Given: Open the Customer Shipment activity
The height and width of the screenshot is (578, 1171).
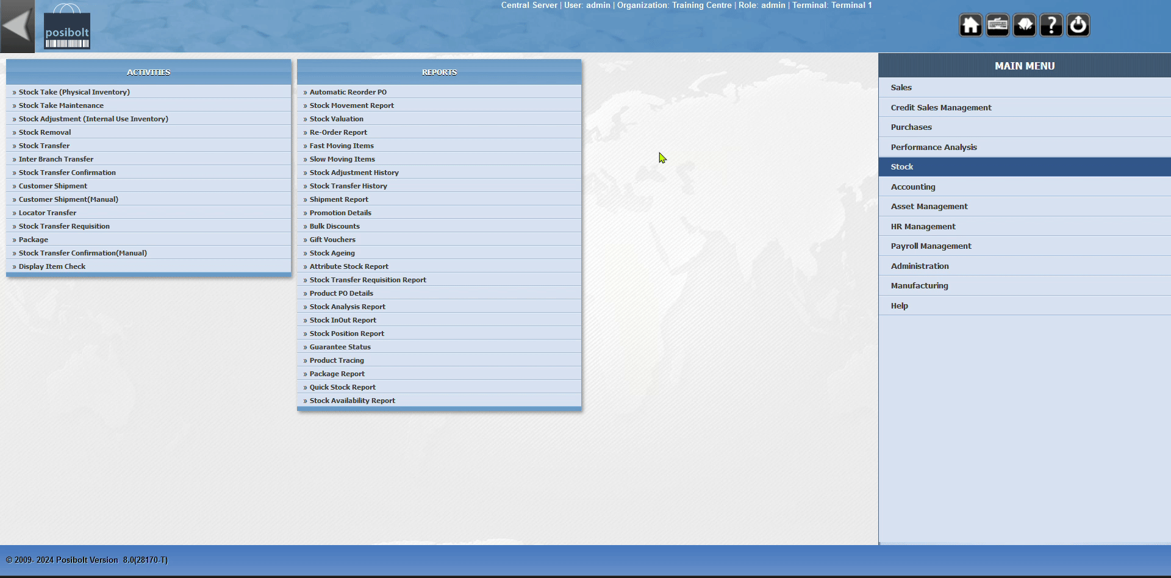Looking at the screenshot, I should [x=148, y=186].
